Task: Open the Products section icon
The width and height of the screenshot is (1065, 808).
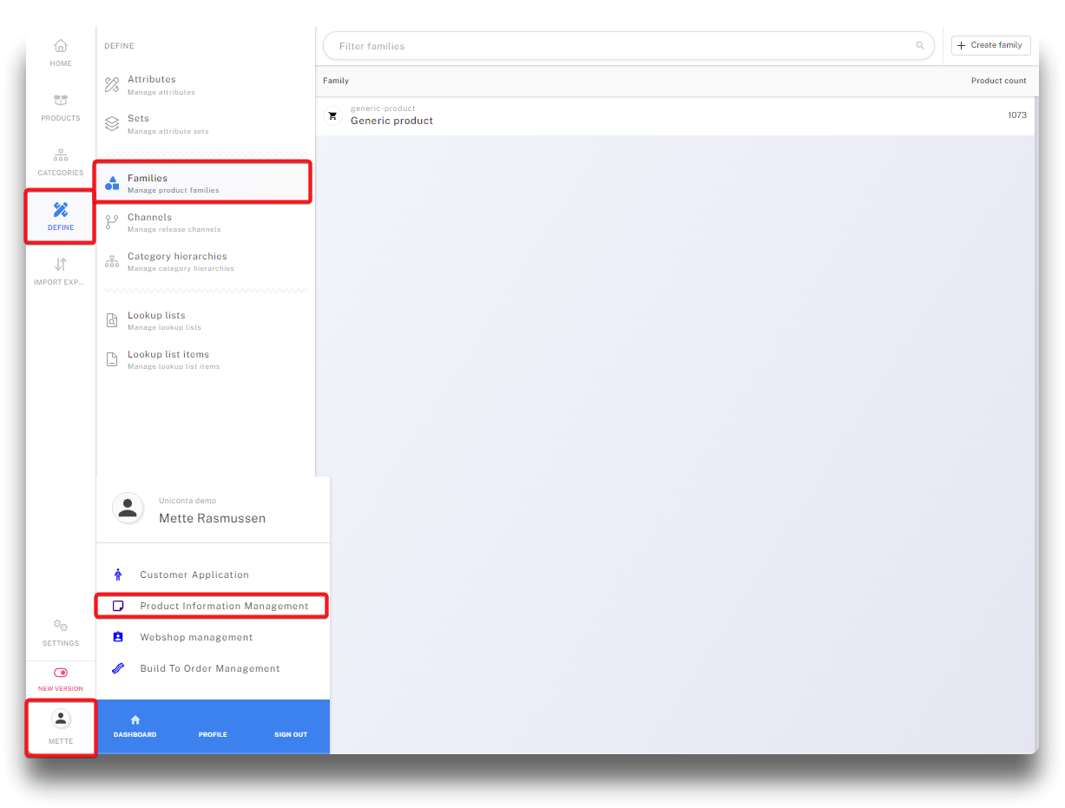Action: [x=61, y=101]
